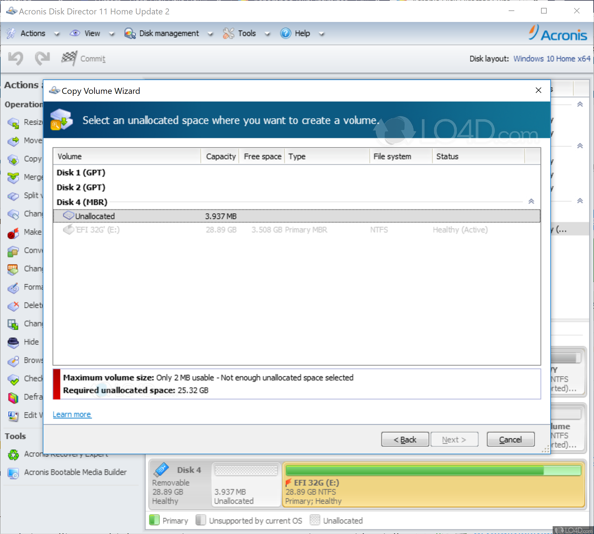Click the Hide volume hat icon
The height and width of the screenshot is (534, 594).
[x=13, y=342]
